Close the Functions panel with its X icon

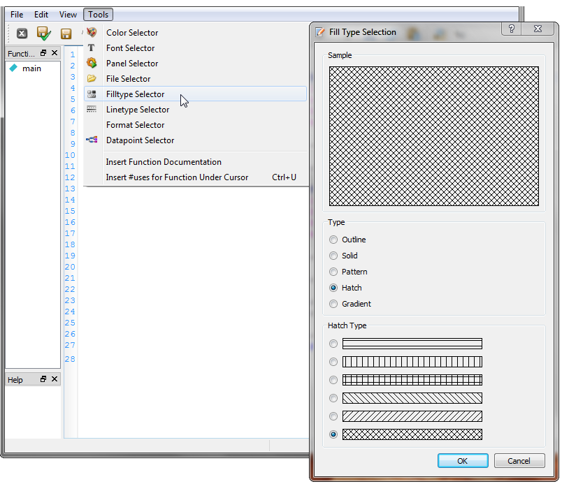tap(55, 53)
